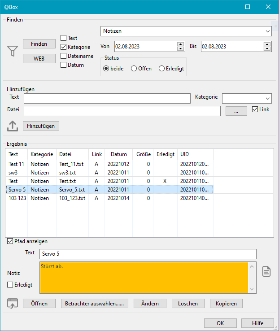Viewport: 279px width, 331px height.
Task: Click the orange Notiz text area
Action: (144, 277)
